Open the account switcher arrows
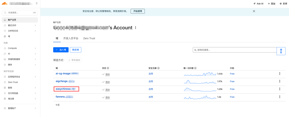289x117 pixels. (x=37, y=3)
